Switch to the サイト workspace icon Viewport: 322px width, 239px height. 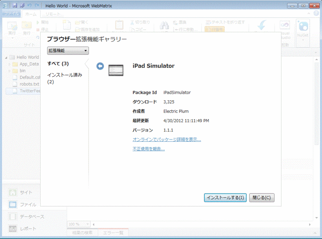pyautogui.click(x=12, y=193)
